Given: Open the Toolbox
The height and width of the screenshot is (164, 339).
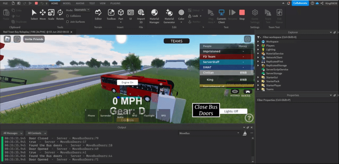Looking at the screenshot, I should point(111,15).
